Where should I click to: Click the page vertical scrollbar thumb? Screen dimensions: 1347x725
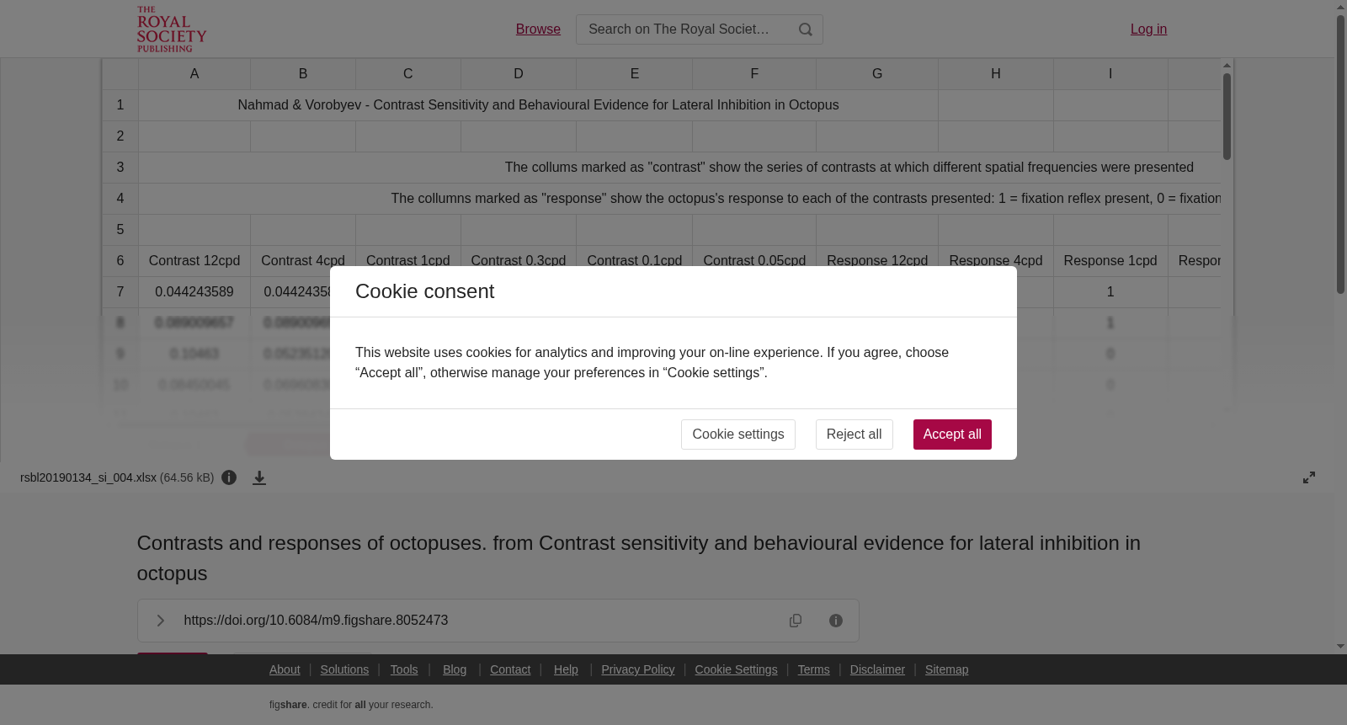pyautogui.click(x=1340, y=154)
